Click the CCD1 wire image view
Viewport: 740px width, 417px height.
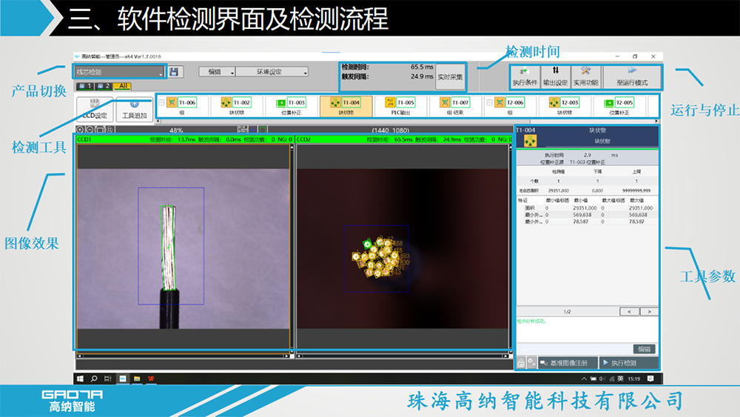coord(183,248)
